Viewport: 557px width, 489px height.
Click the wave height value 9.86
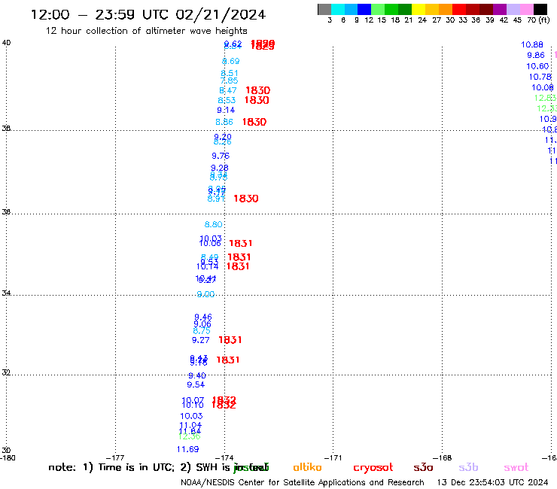pyautogui.click(x=536, y=56)
